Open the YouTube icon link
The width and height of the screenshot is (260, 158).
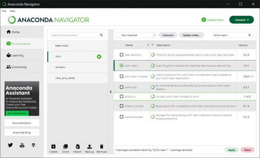coord(22,145)
